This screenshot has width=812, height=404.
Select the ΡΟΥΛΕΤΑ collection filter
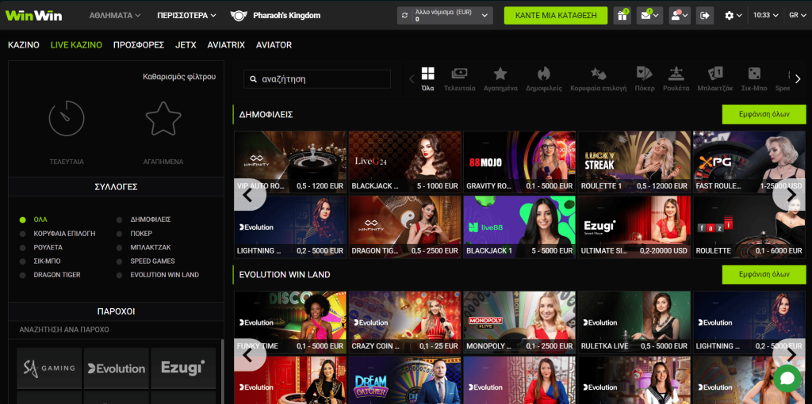pos(48,247)
